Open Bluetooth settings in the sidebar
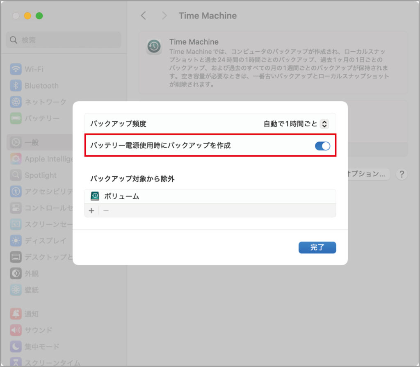This screenshot has width=420, height=367. click(x=34, y=85)
